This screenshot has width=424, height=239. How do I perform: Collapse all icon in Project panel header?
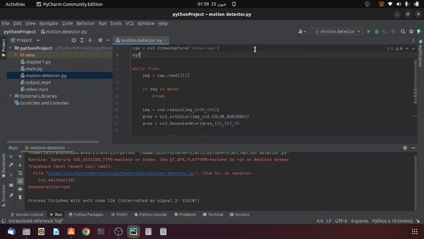[90, 40]
